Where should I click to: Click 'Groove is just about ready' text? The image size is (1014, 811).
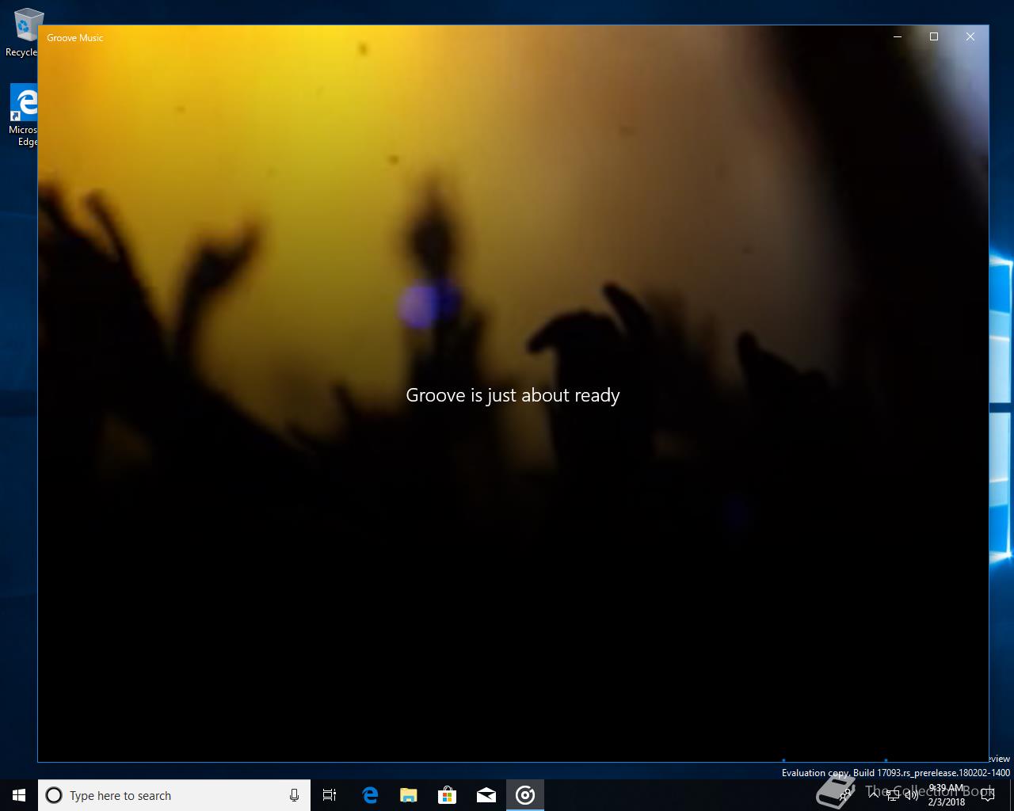click(513, 395)
